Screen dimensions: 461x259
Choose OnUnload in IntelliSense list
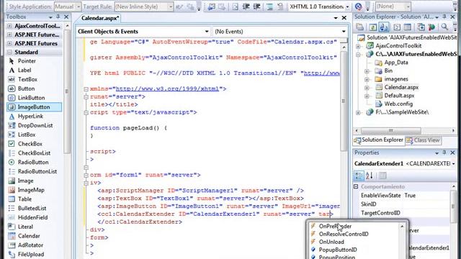(x=331, y=242)
